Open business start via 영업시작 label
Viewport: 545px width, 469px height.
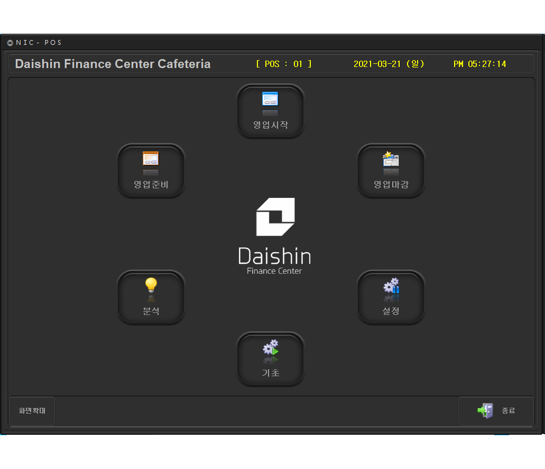270,125
